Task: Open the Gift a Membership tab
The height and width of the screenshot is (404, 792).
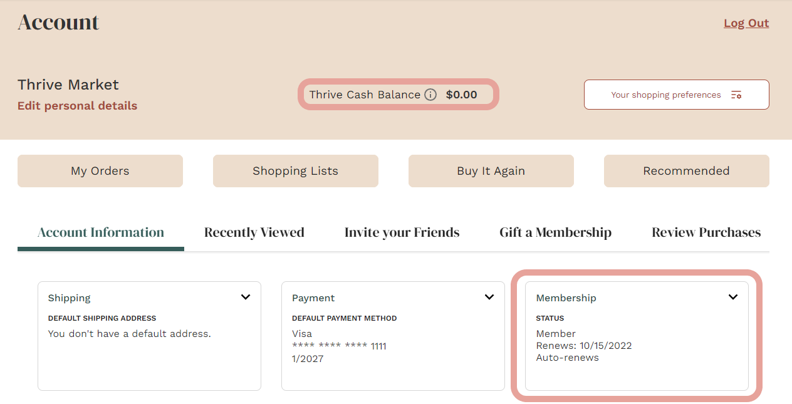Action: 555,232
